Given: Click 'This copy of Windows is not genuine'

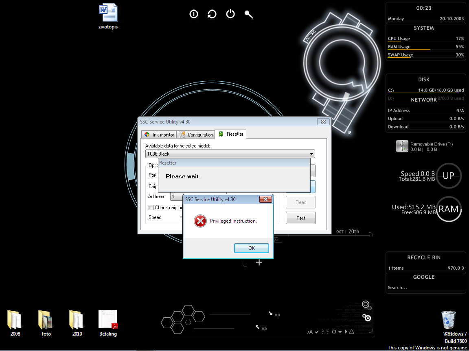Looking at the screenshot, I should tap(427, 348).
